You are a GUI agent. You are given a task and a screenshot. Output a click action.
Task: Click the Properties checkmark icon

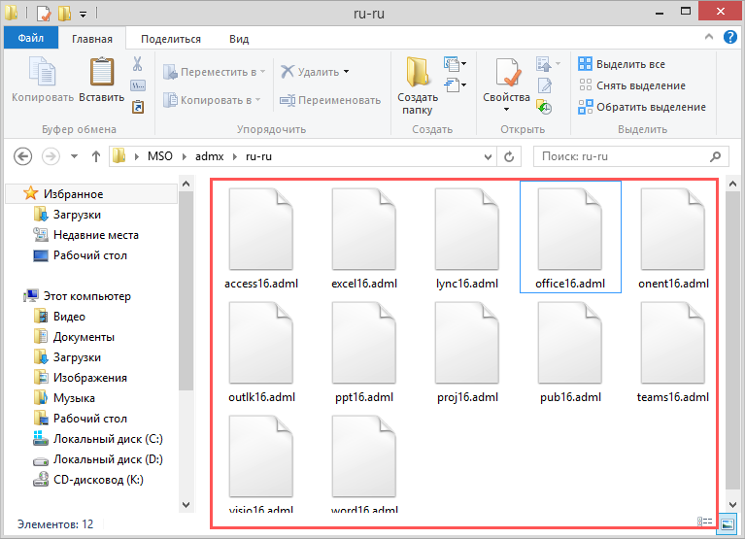pyautogui.click(x=507, y=72)
